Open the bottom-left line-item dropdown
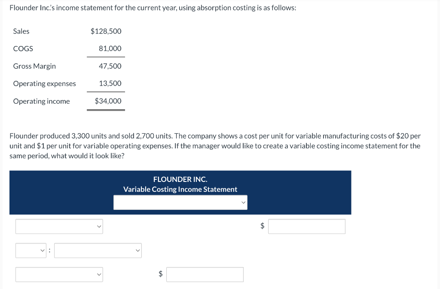 point(59,274)
